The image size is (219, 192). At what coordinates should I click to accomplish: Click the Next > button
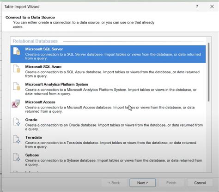tap(143, 183)
